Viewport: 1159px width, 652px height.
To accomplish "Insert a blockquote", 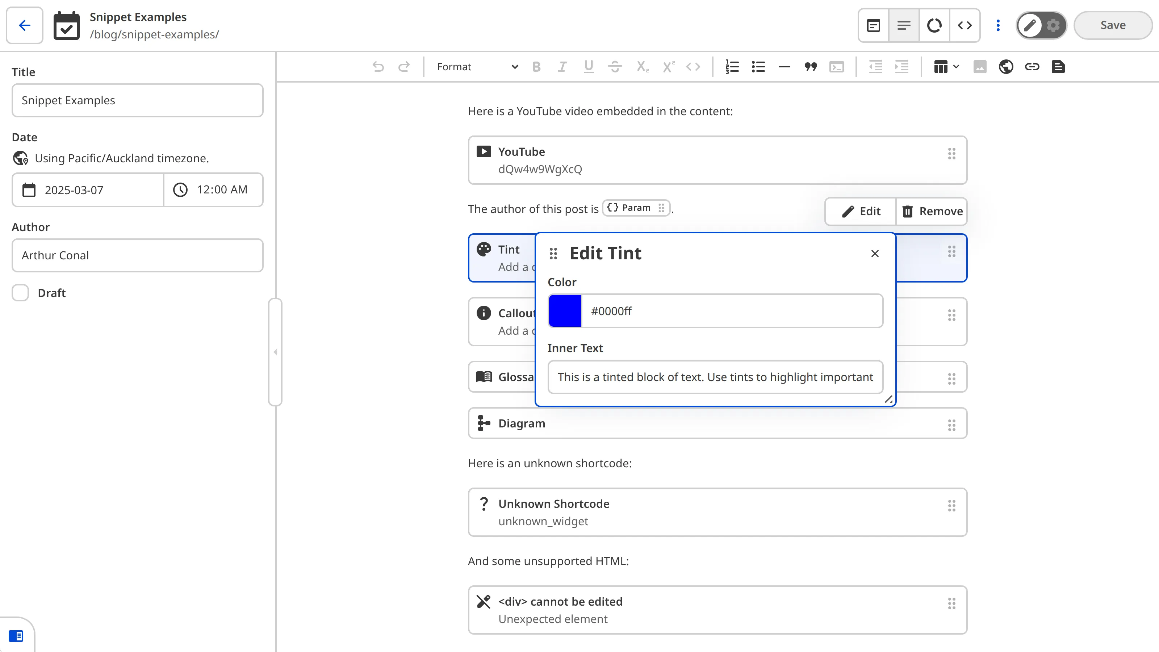I will pos(810,67).
